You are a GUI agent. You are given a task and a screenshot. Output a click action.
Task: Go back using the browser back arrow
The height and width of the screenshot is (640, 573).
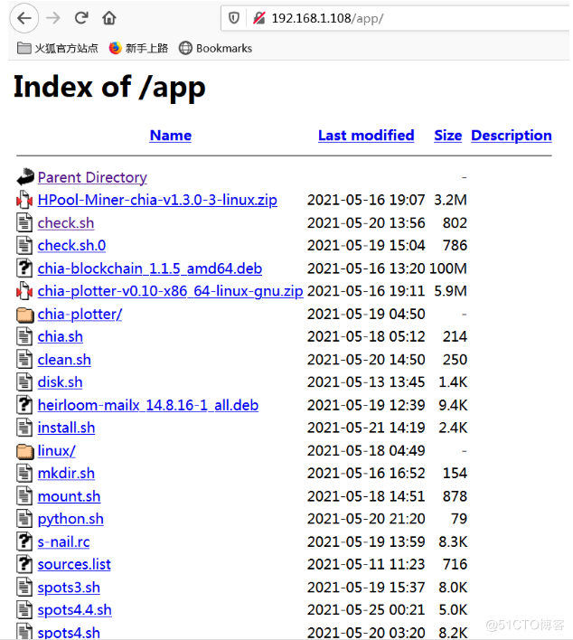point(24,18)
